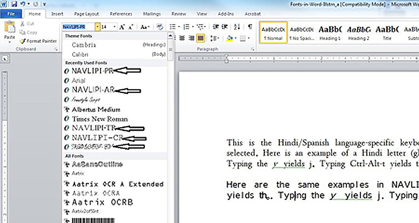Toggle Show/Hide paragraph marks

coord(250,26)
